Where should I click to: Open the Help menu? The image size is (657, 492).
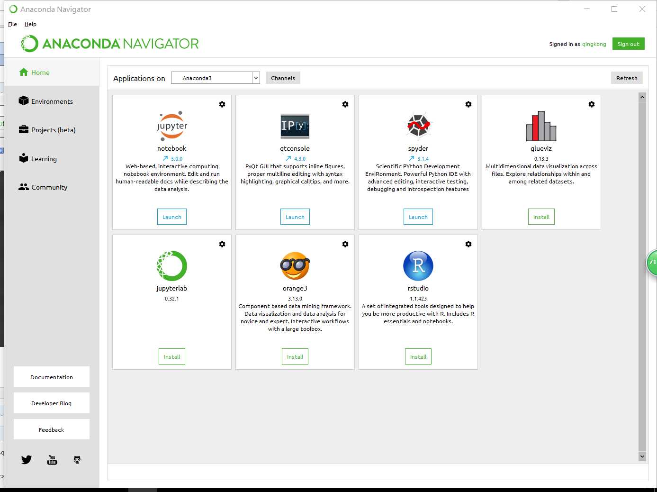(x=30, y=24)
